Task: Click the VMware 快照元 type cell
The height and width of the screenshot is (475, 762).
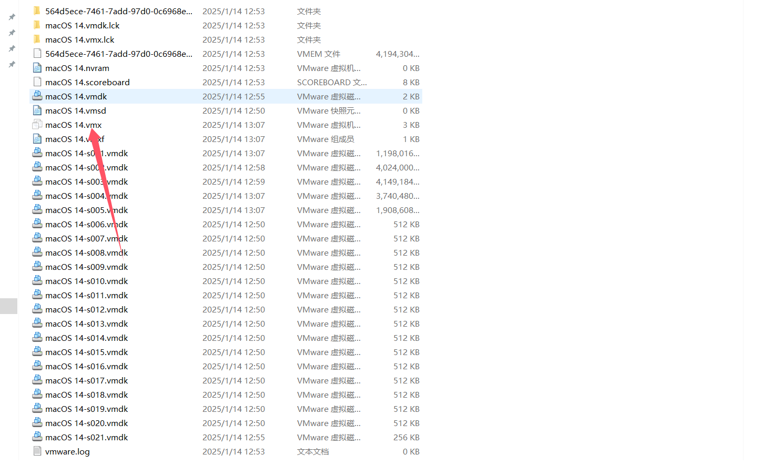Action: 329,110
